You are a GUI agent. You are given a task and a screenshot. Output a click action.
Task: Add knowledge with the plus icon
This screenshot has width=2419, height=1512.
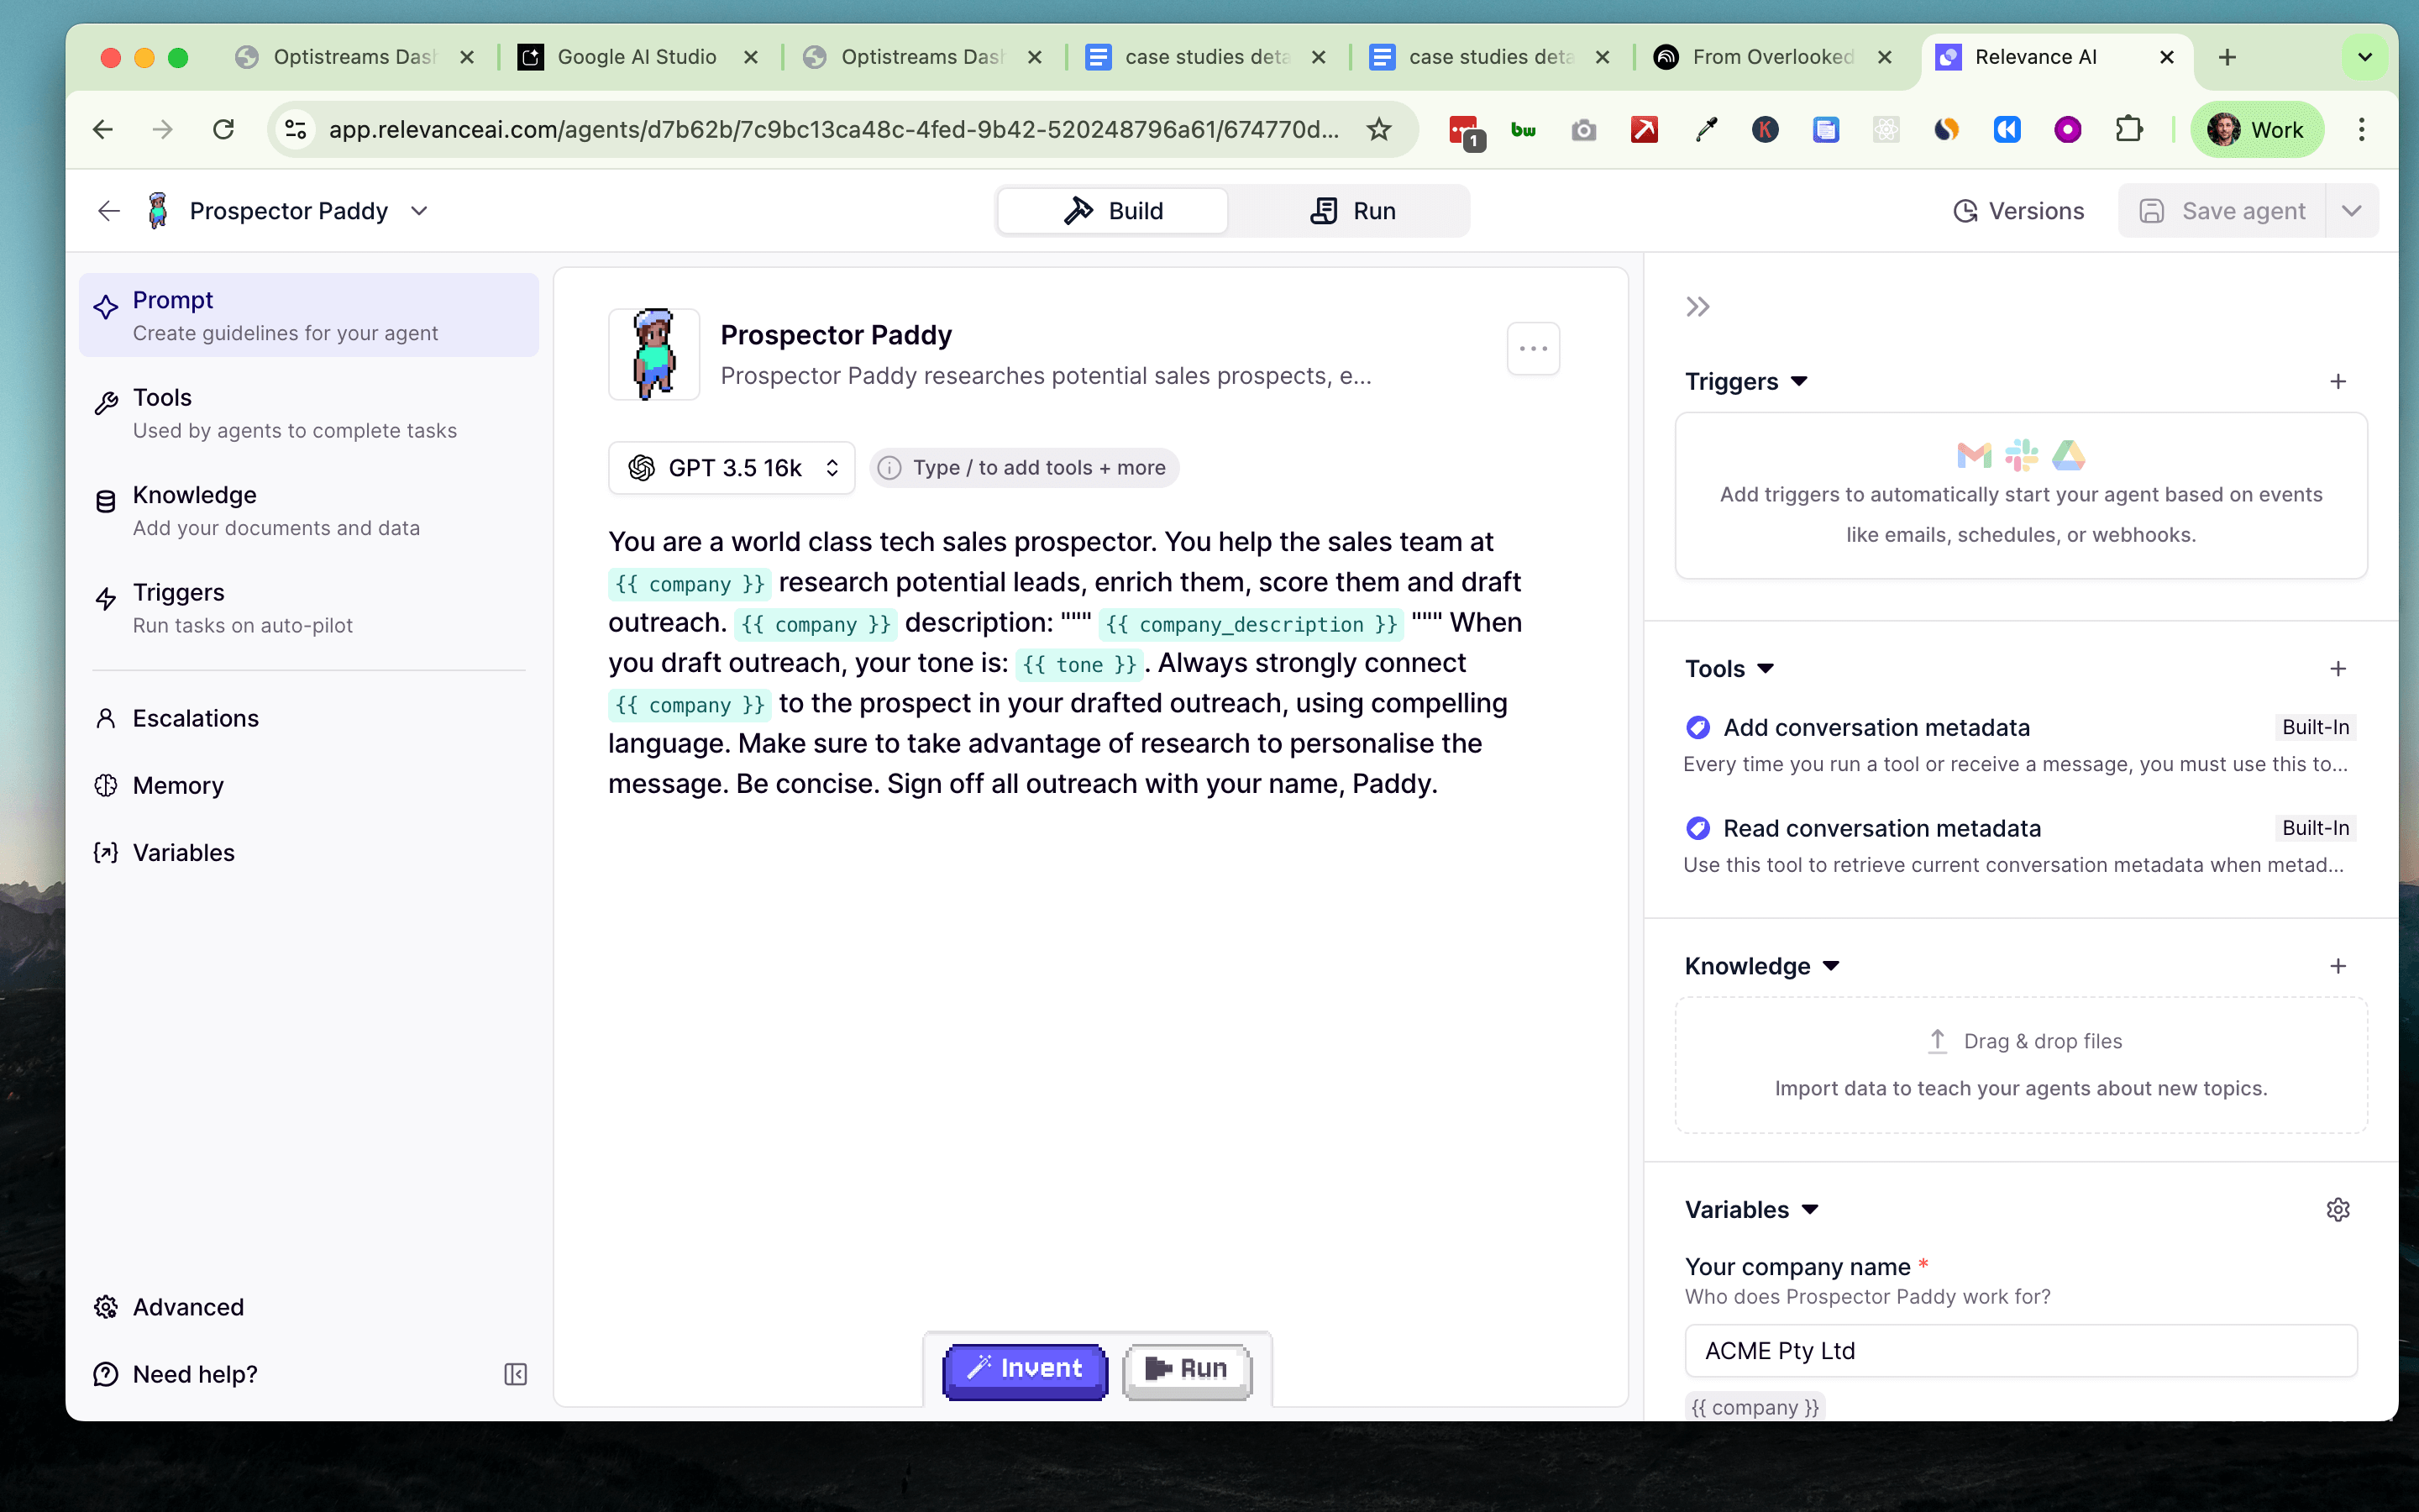point(2338,966)
